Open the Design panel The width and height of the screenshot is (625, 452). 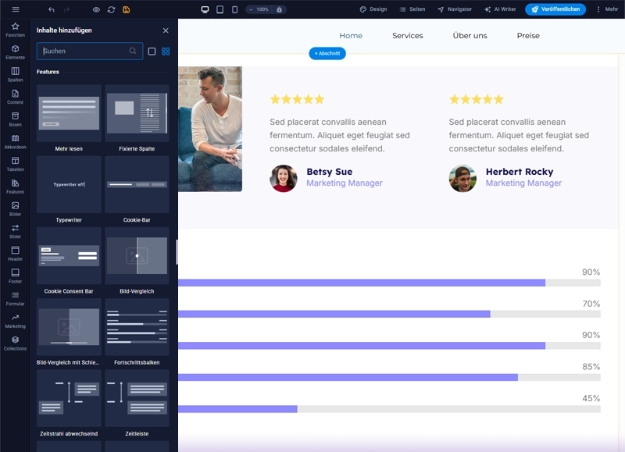[x=373, y=9]
